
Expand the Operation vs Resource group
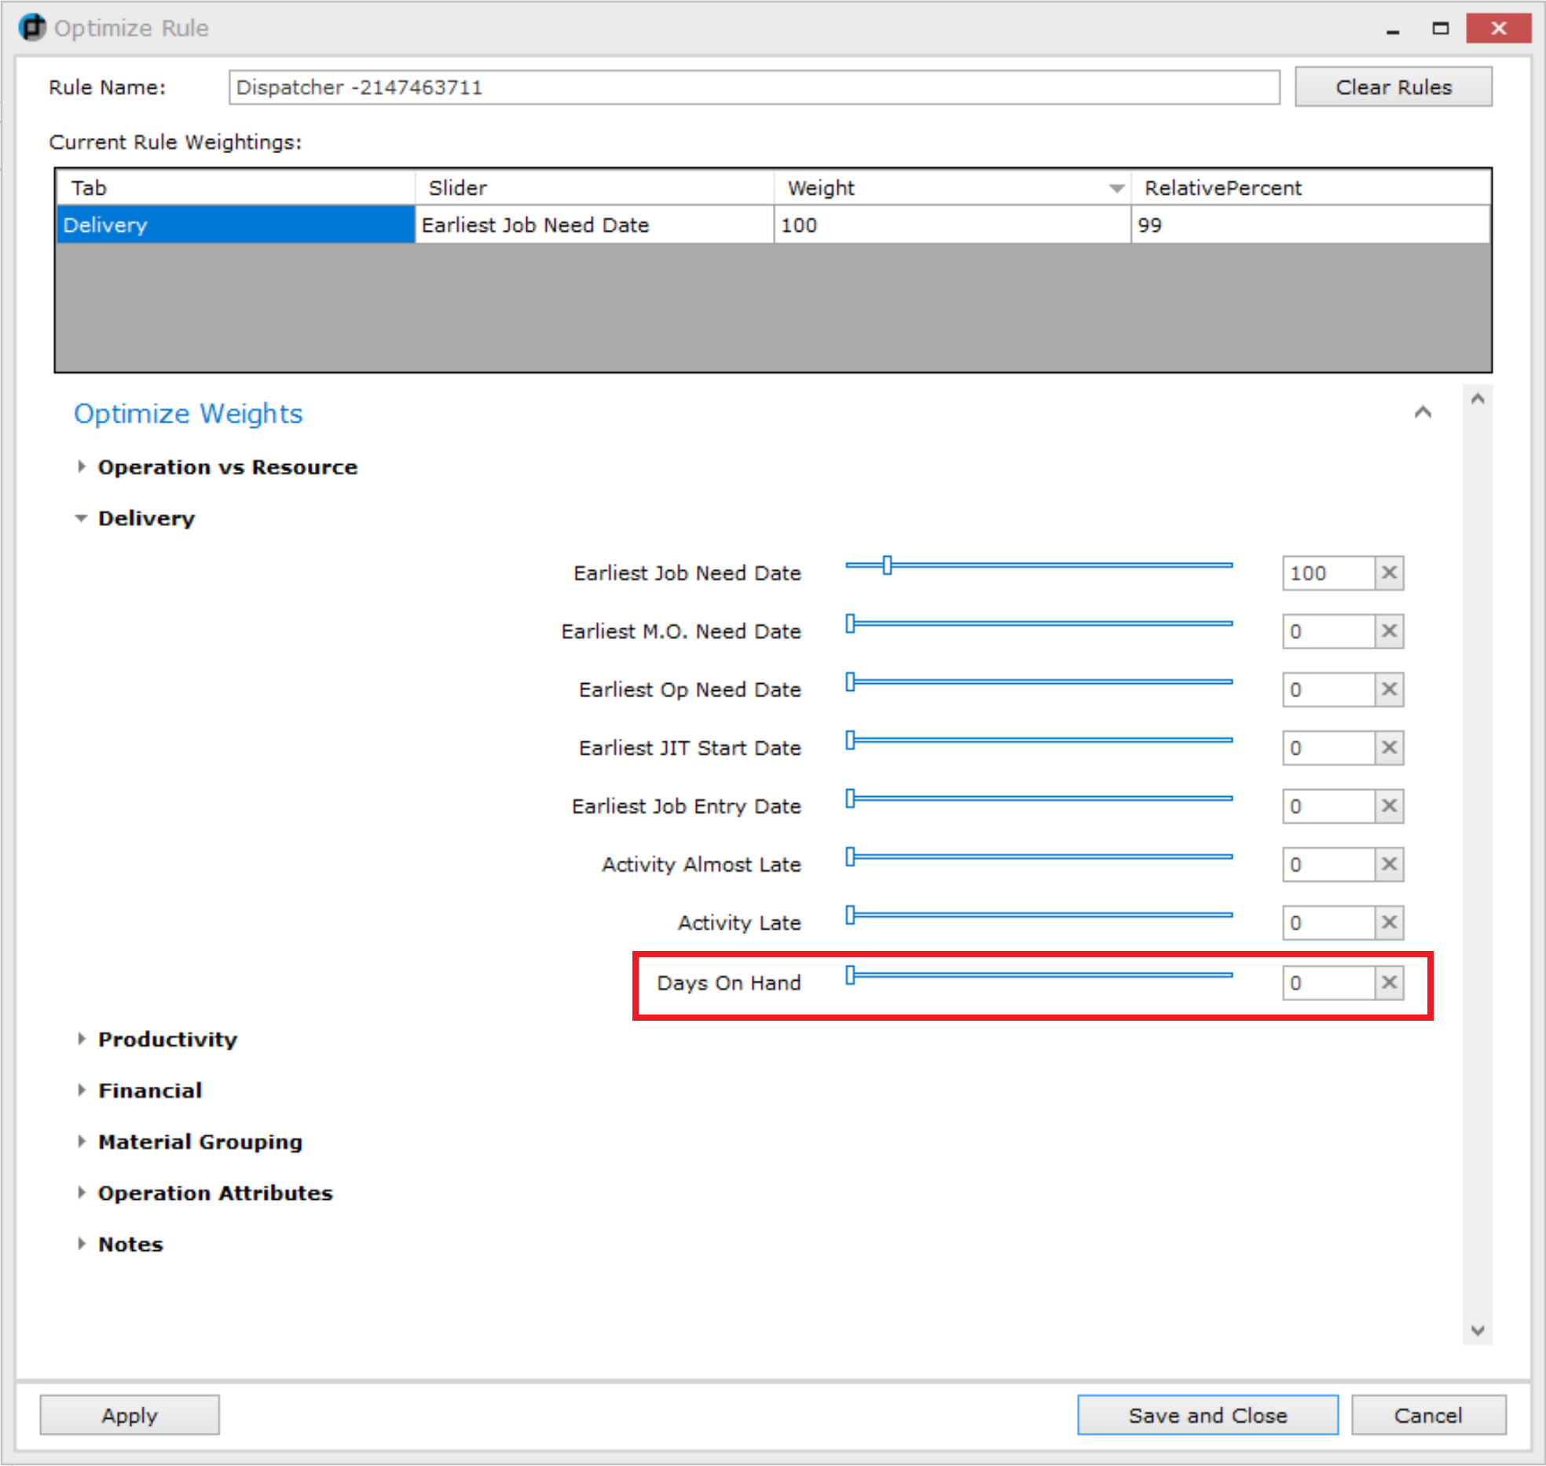81,466
